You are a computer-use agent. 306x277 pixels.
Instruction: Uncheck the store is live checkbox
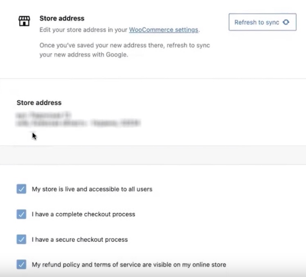point(21,189)
